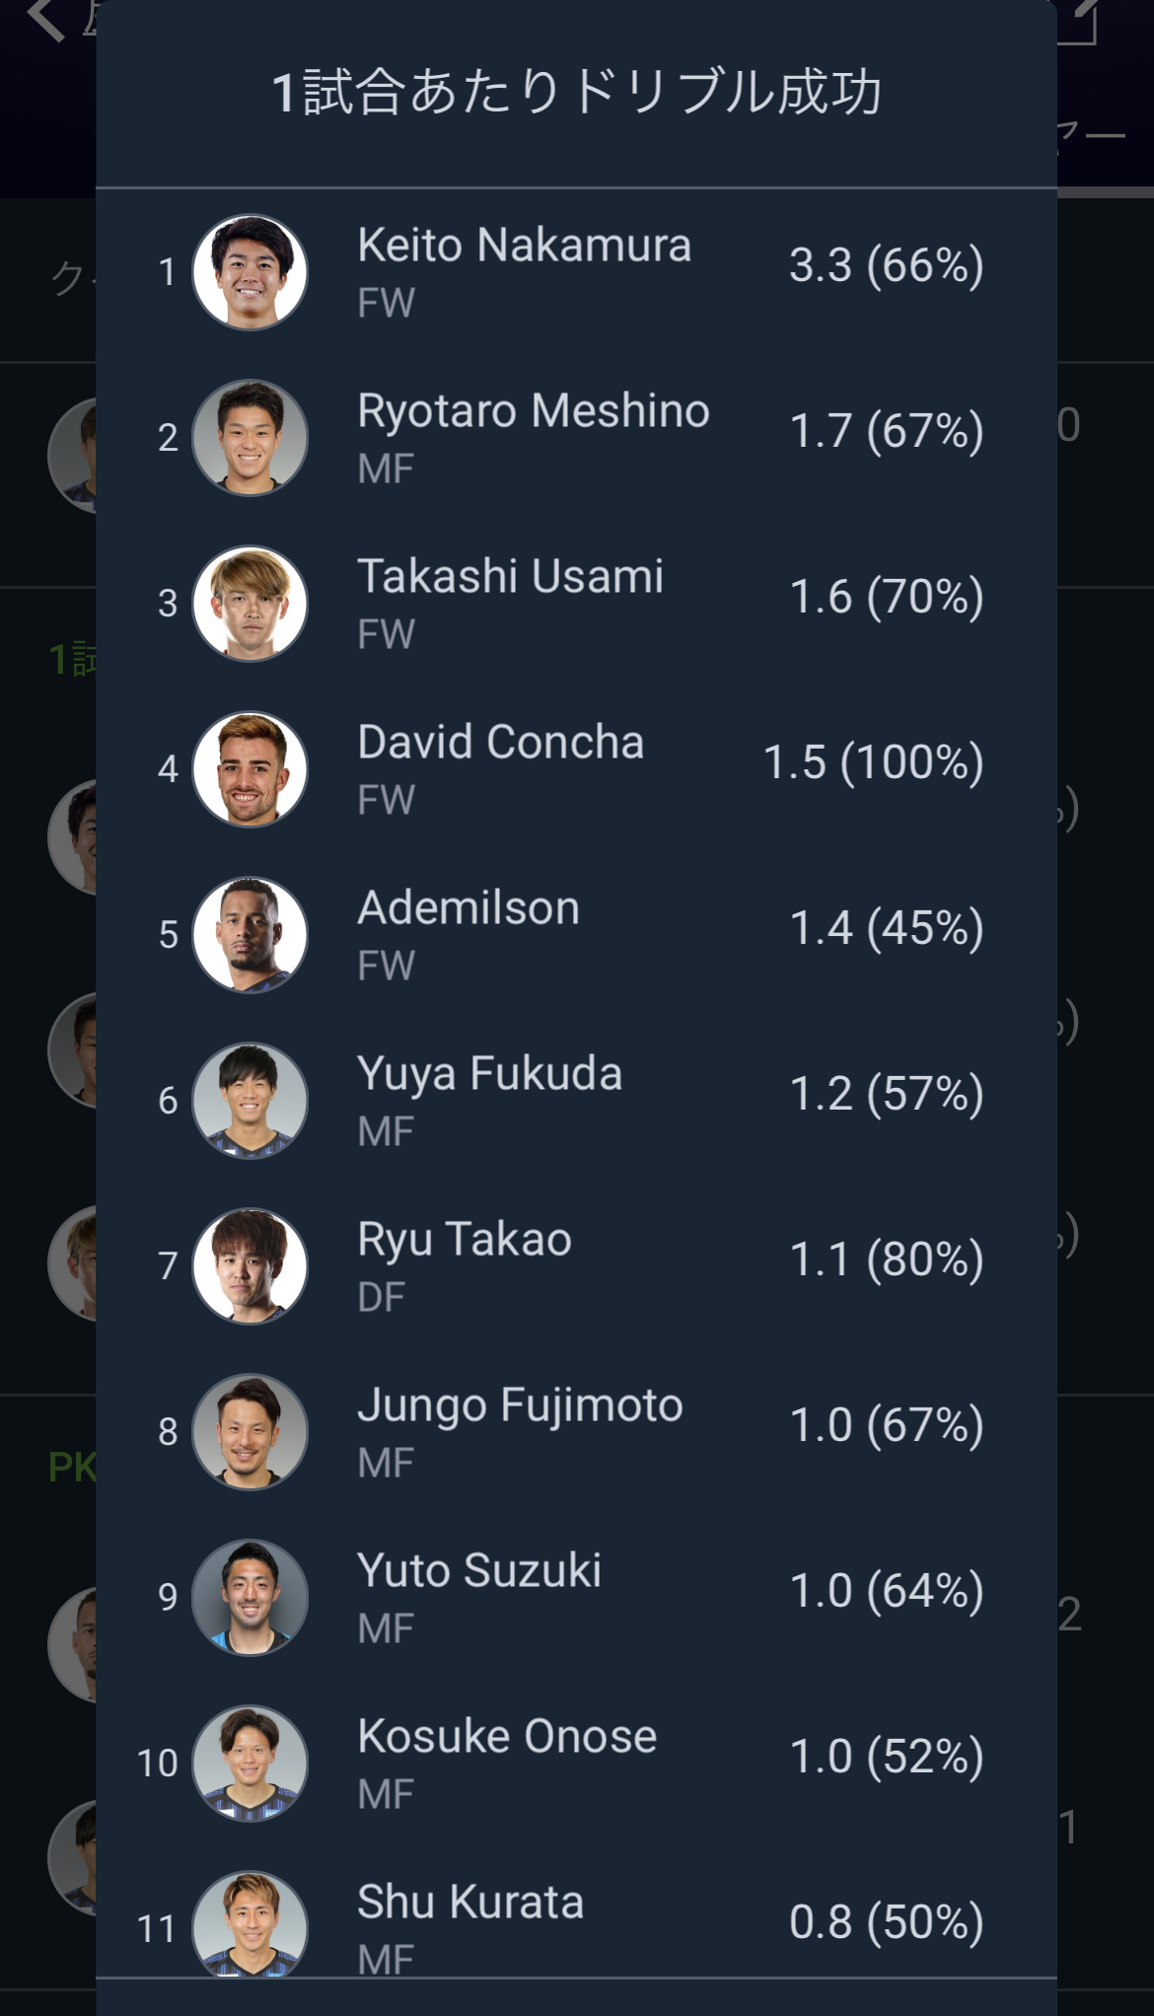The width and height of the screenshot is (1154, 2016).
Task: Open Keito Nakamura's profile photo
Action: click(250, 272)
